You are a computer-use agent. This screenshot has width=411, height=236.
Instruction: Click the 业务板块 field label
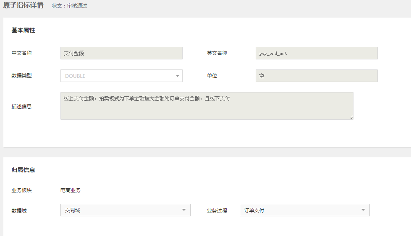click(x=21, y=190)
